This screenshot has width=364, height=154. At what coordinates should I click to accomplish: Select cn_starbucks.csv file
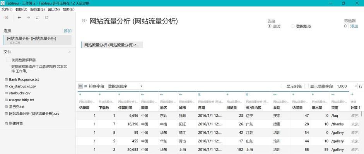pos(22,86)
